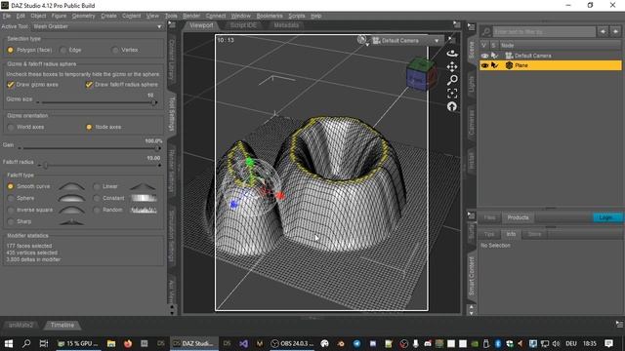The width and height of the screenshot is (625, 351).
Task: Select Vertex selection type
Action: tap(115, 50)
